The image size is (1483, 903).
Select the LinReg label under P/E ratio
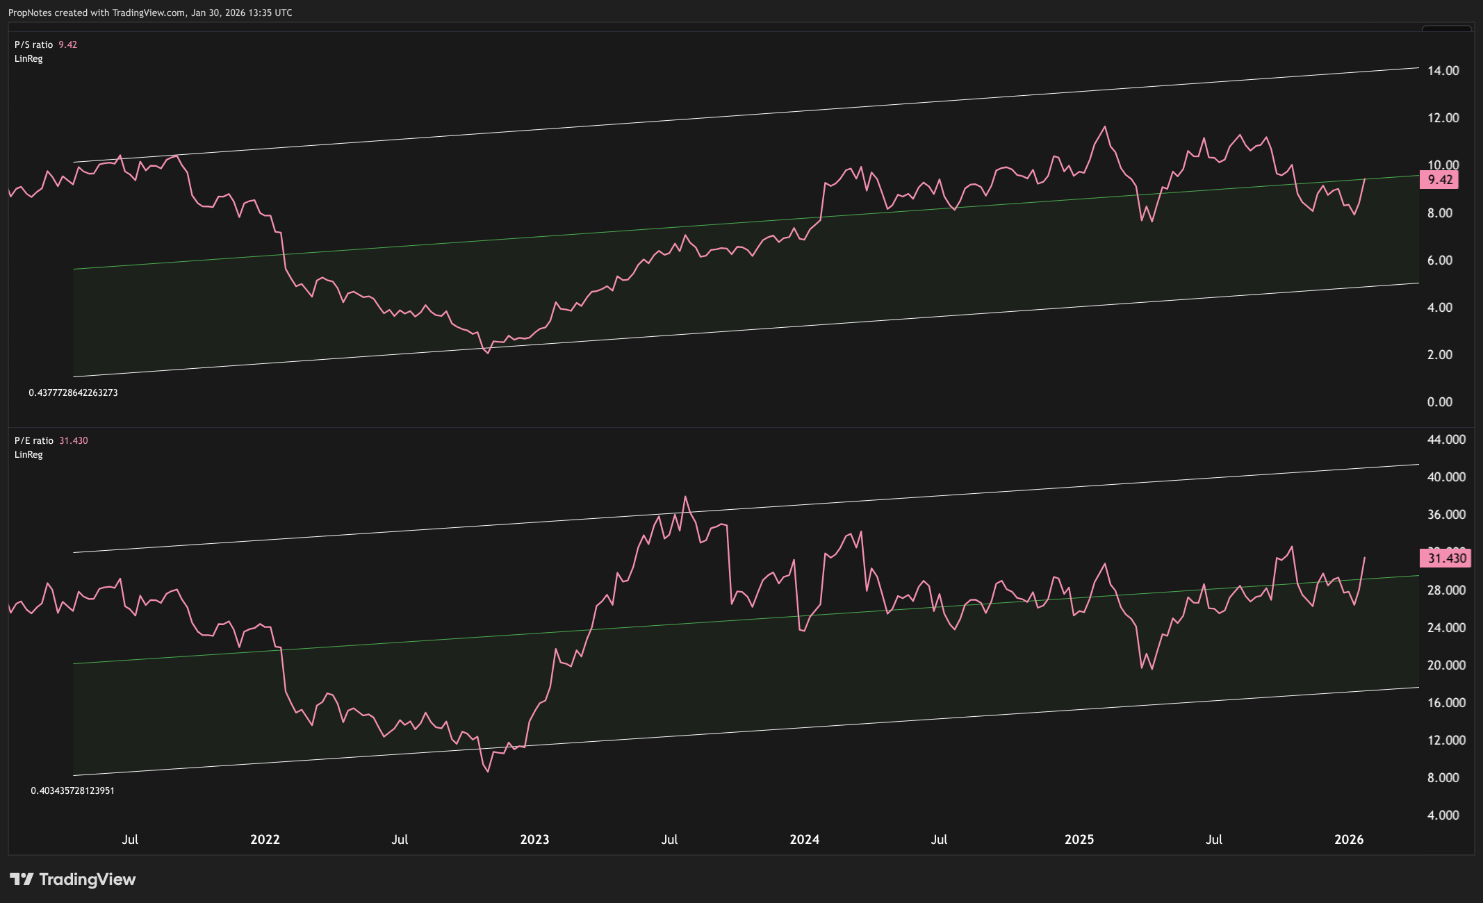(28, 454)
